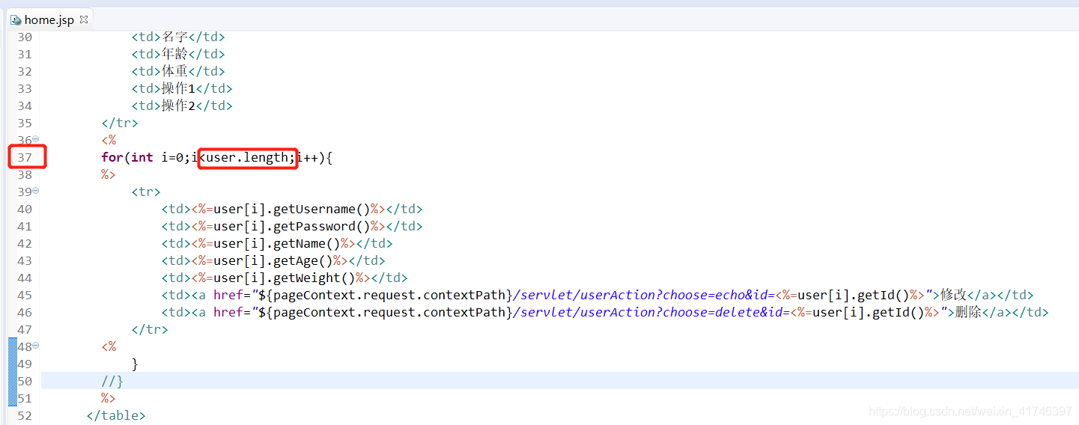This screenshot has height=425, width=1079.
Task: Click line number 37 in the gutter
Action: 25,157
